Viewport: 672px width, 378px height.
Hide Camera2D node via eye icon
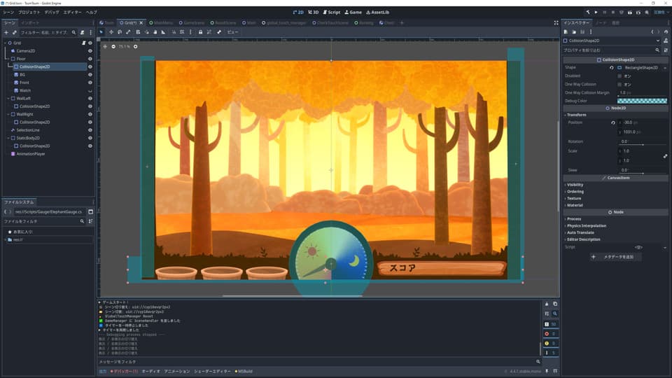(90, 50)
